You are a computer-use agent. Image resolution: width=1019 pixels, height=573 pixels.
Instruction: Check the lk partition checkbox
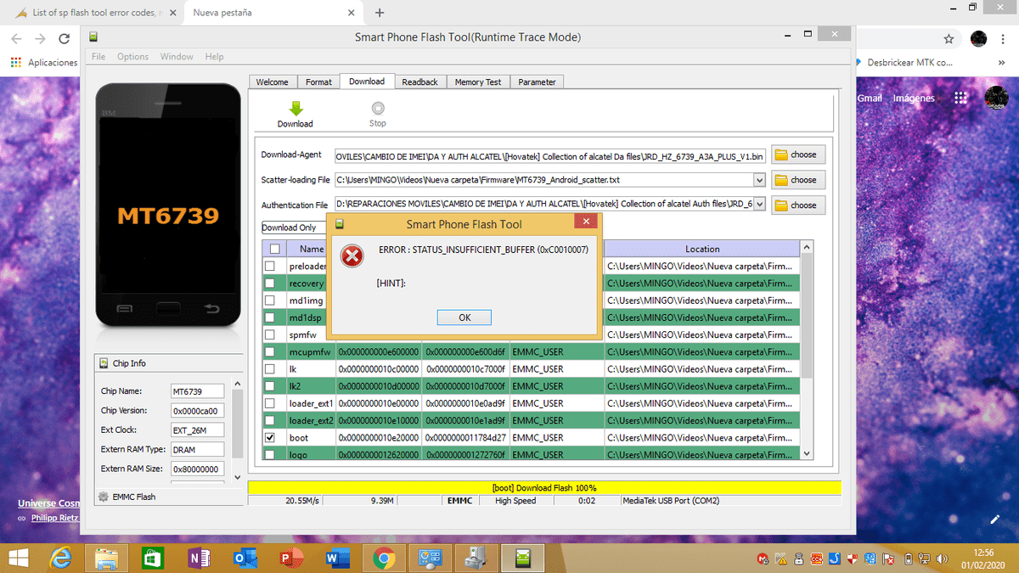[x=270, y=369]
